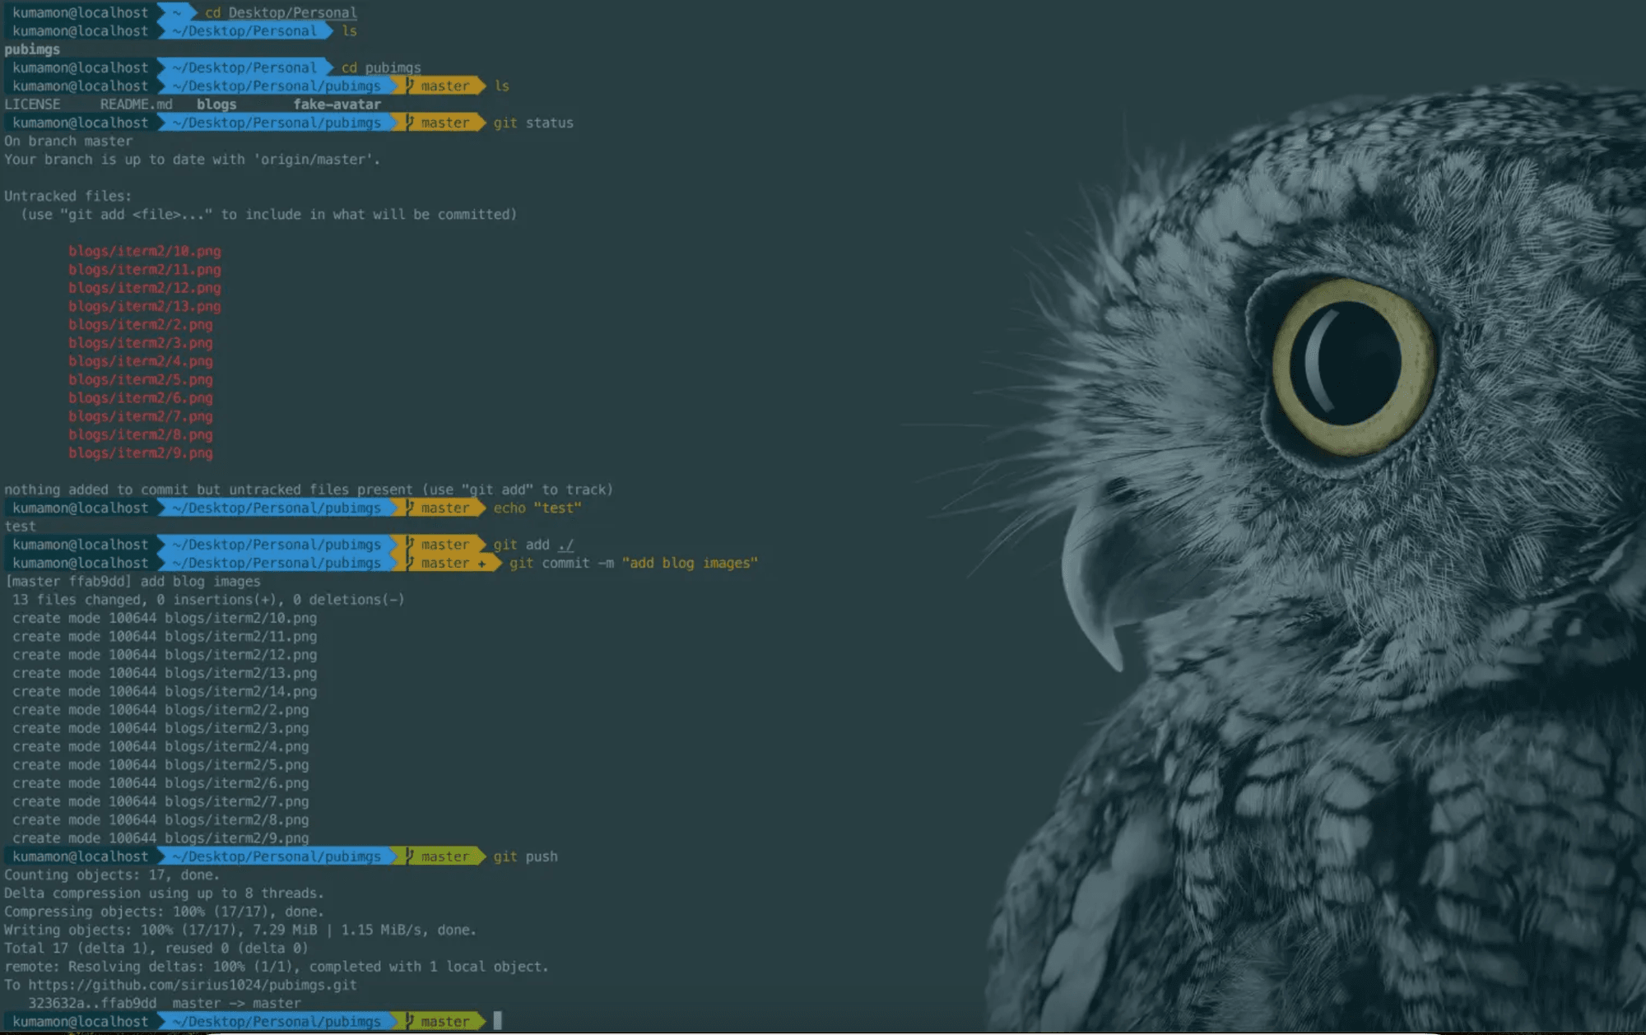Select red untracked file blogs/iterm2/8.png

(141, 434)
